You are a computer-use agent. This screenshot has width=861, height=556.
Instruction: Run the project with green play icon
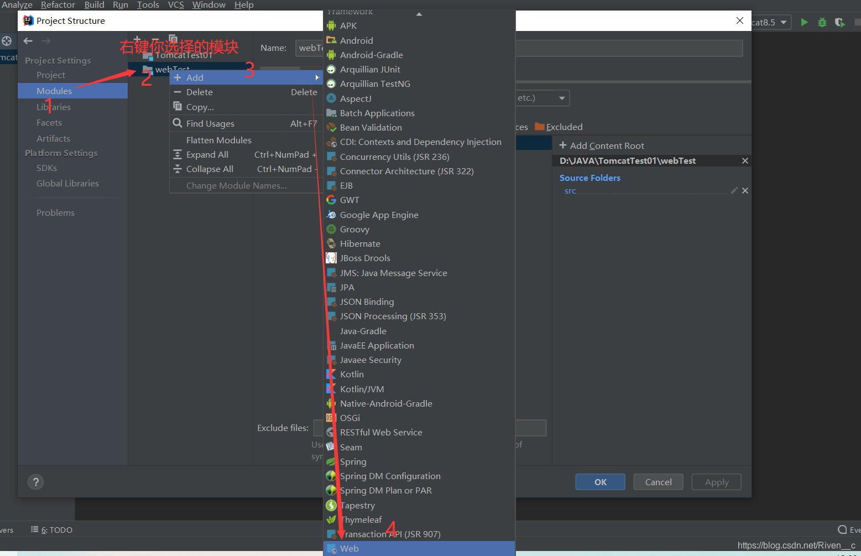[x=805, y=22]
